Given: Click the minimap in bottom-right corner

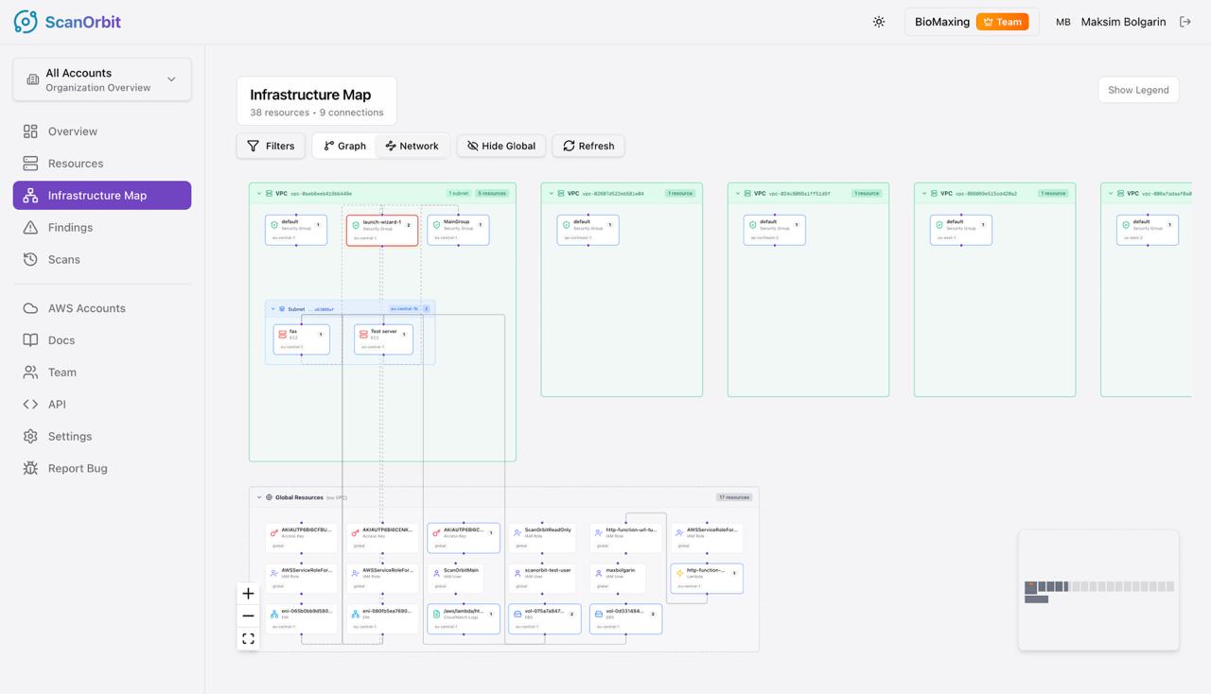Looking at the screenshot, I should pos(1097,590).
